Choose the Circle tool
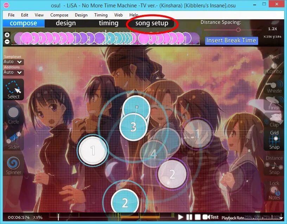287x224 pixels. 13,115
